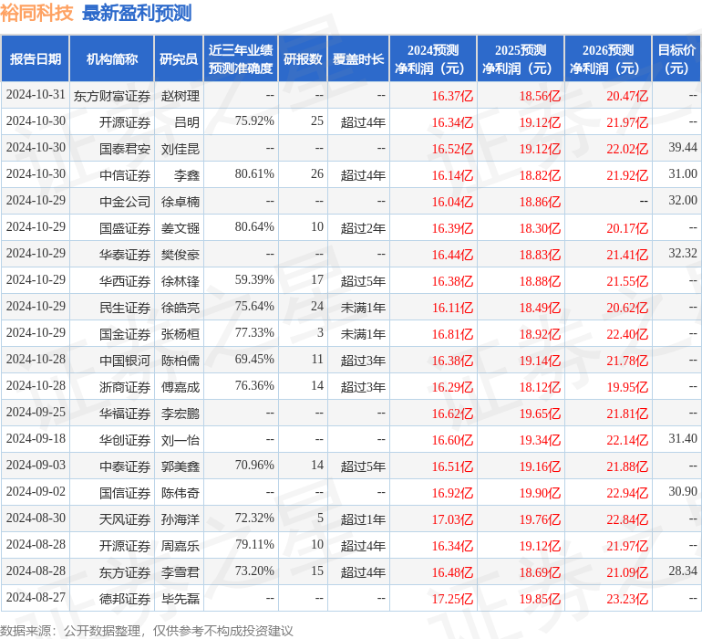Select the 近三年业绩预测准确度 column header
This screenshot has width=702, height=639.
tap(241, 58)
